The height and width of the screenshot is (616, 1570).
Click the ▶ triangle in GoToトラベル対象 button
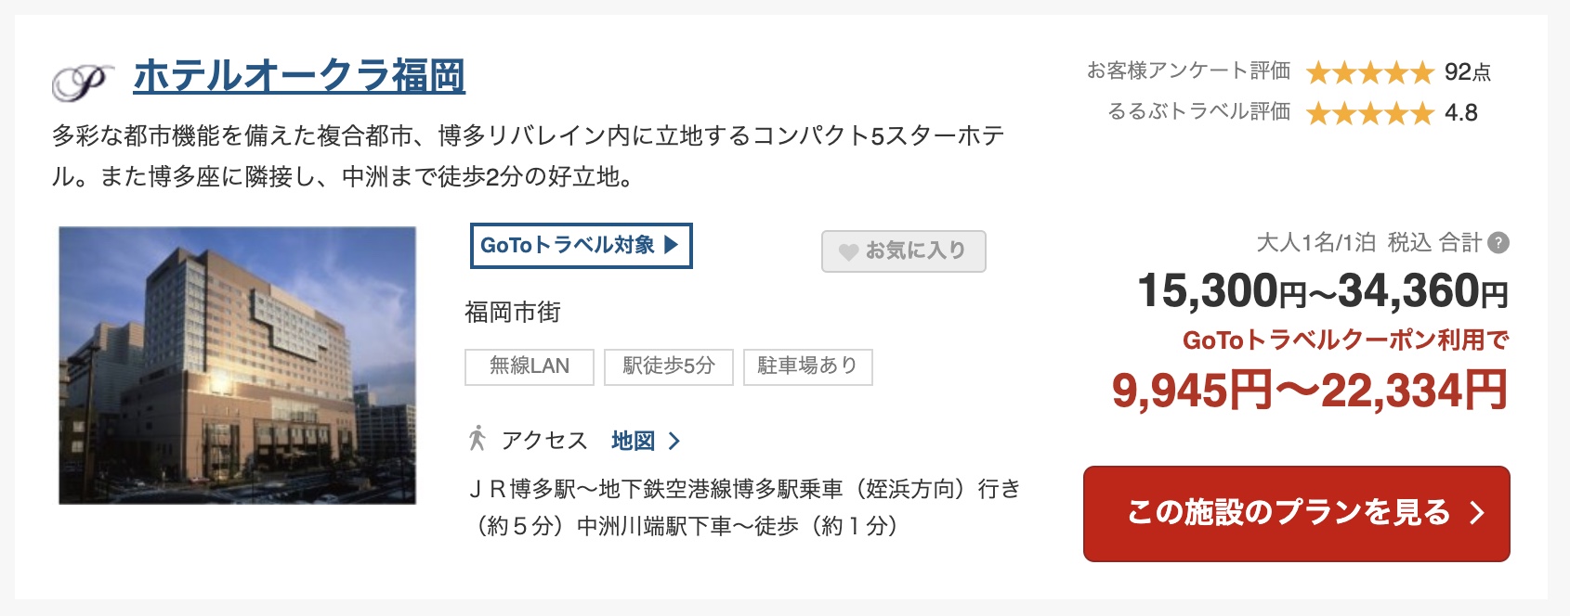click(x=671, y=247)
